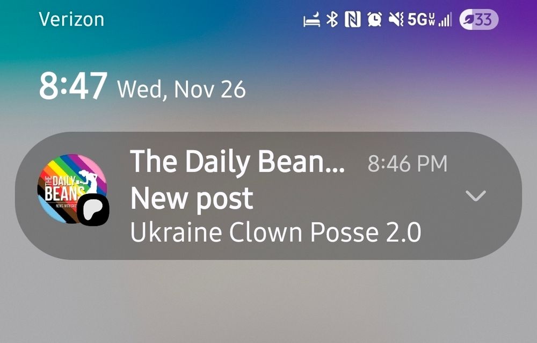
Task: Tap the NFC status icon
Action: tap(352, 19)
